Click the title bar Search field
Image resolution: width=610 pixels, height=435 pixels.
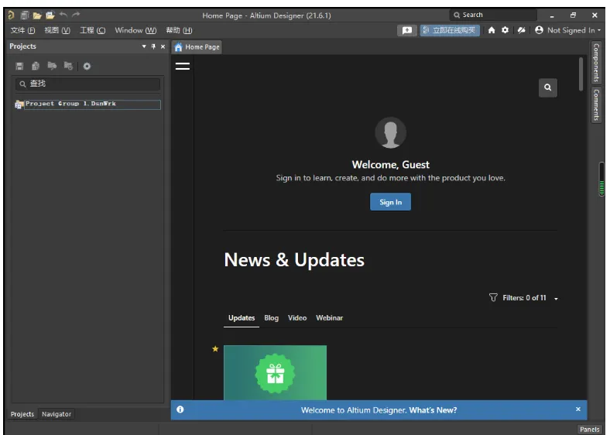coord(493,15)
